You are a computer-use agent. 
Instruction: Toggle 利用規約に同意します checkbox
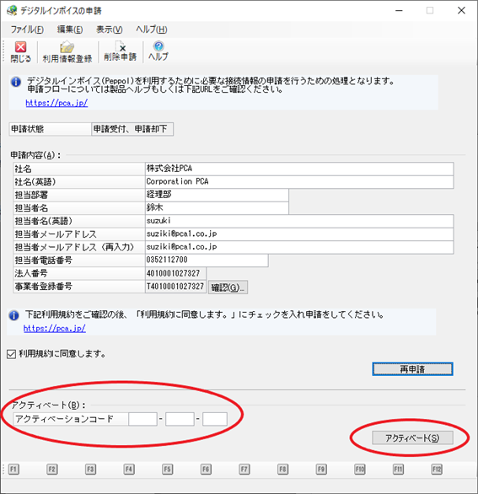[x=11, y=354]
